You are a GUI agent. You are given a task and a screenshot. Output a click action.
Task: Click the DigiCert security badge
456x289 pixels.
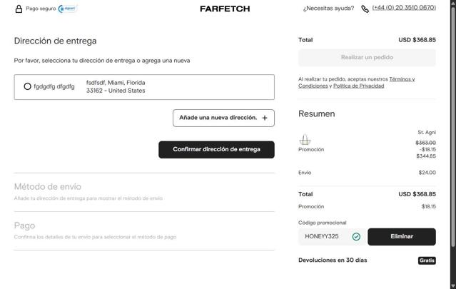tap(68, 9)
